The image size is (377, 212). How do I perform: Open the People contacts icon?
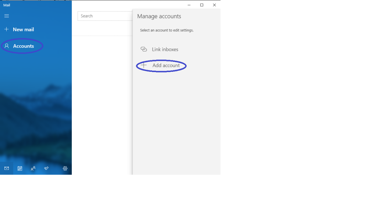tap(33, 168)
